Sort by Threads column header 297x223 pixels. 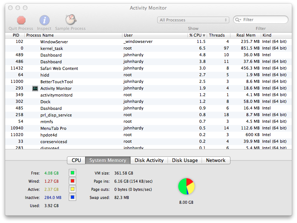218,35
